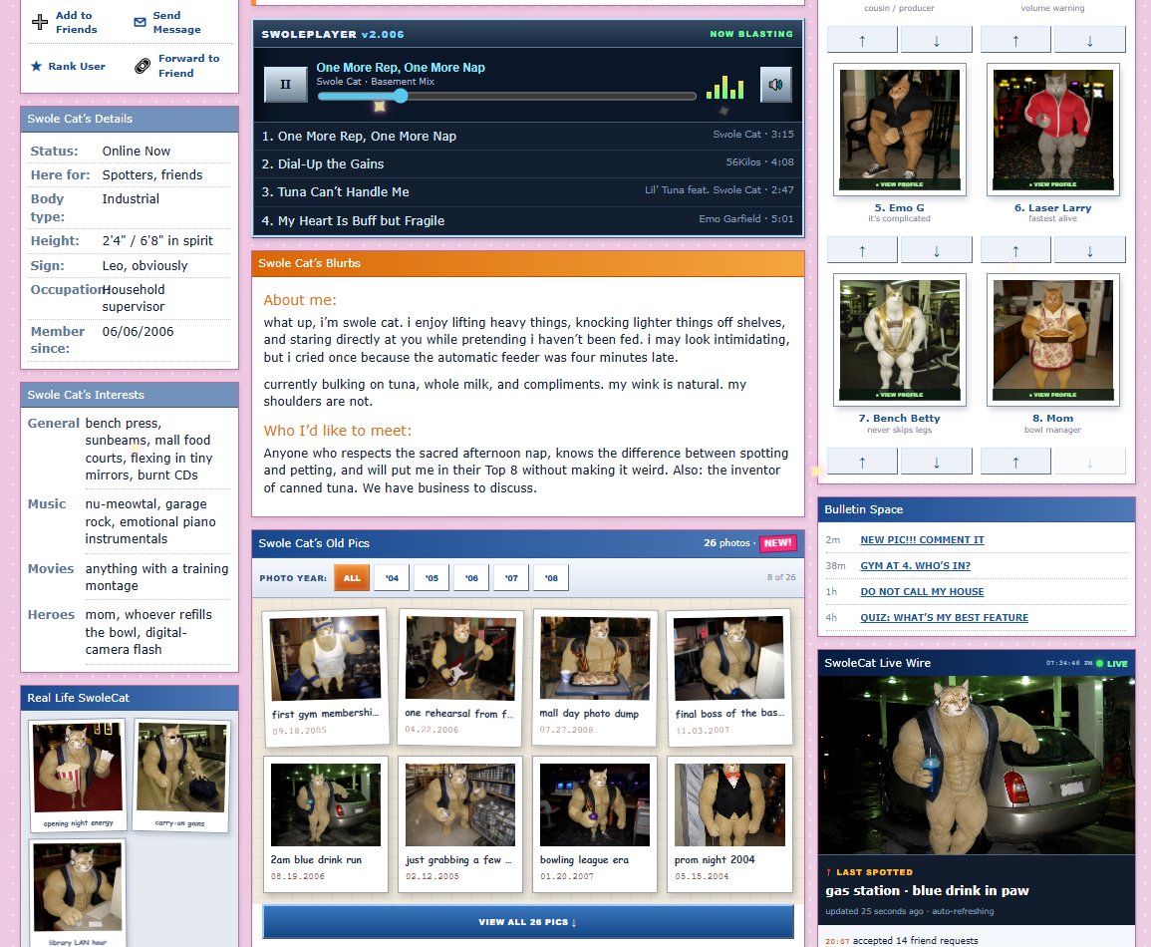Click up arrow above Laser Larry photo
This screenshot has height=947, width=1151.
pos(1015,40)
